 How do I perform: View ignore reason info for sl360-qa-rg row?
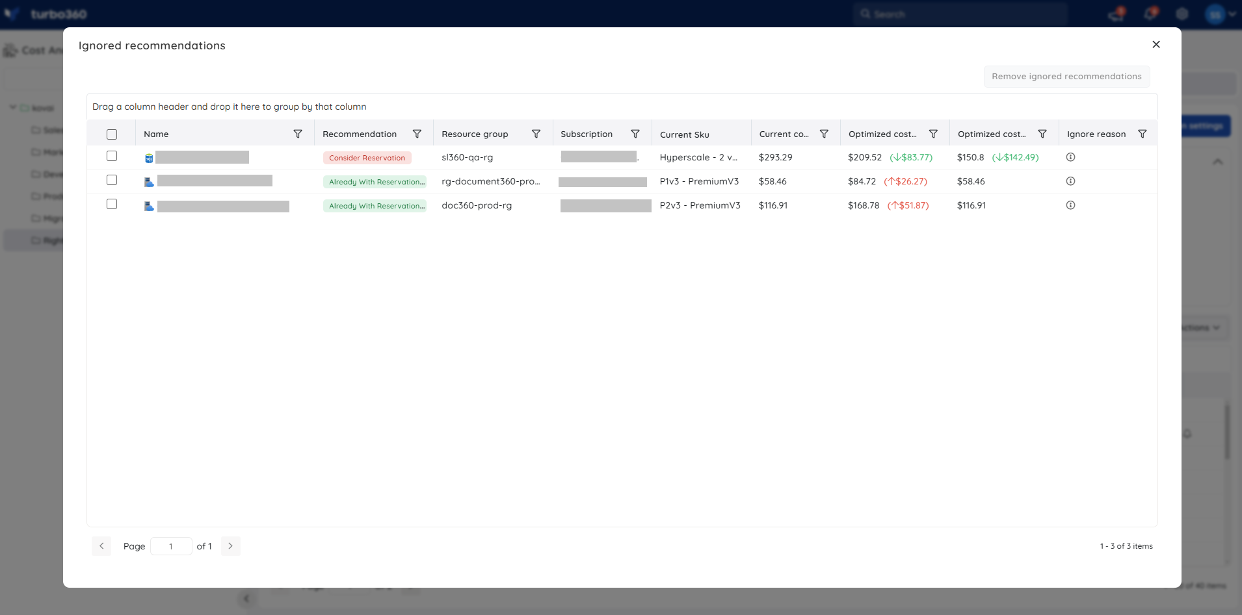coord(1070,157)
